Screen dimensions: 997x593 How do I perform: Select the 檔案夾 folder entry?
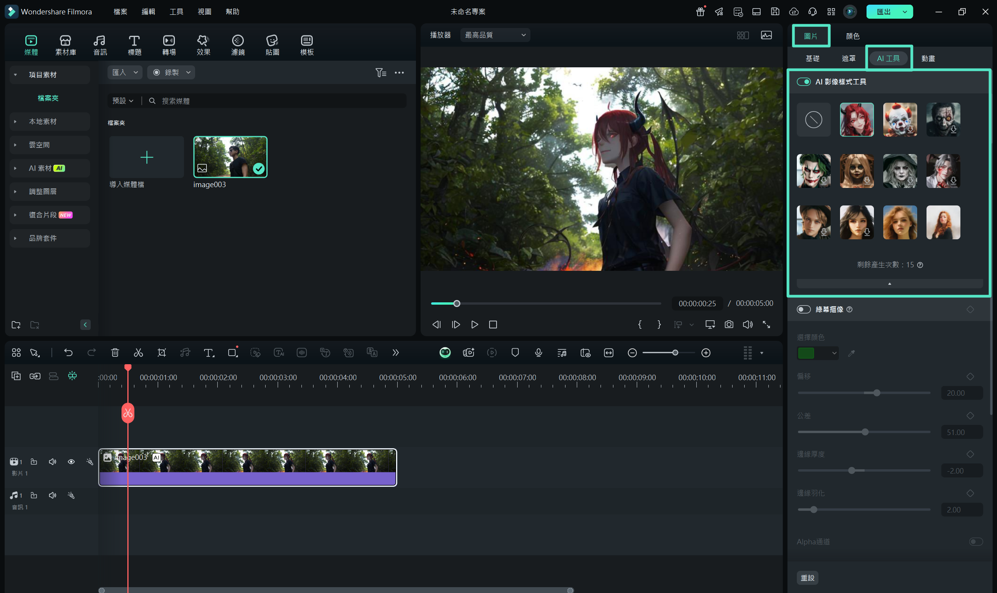pos(48,98)
